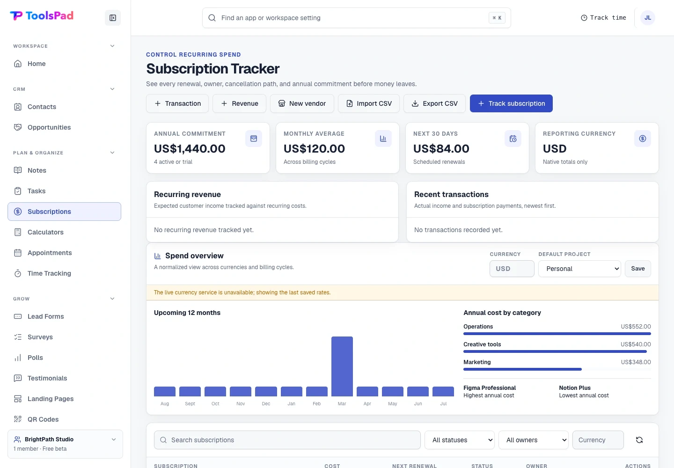674x468 pixels.
Task: Go to Tasks in sidebar
Action: [65, 191]
